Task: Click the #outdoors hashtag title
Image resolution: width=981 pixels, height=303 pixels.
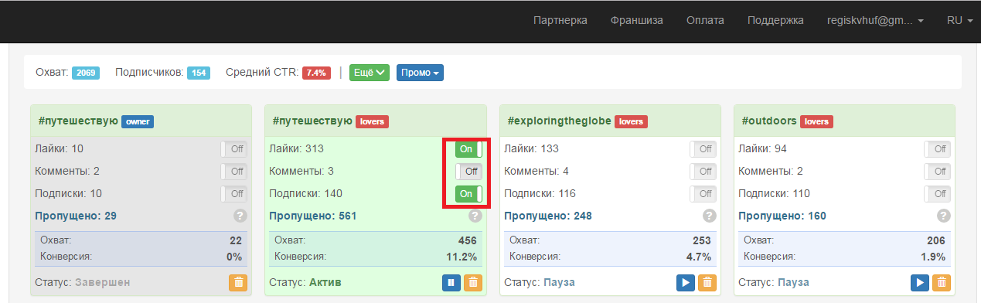Action: (769, 121)
